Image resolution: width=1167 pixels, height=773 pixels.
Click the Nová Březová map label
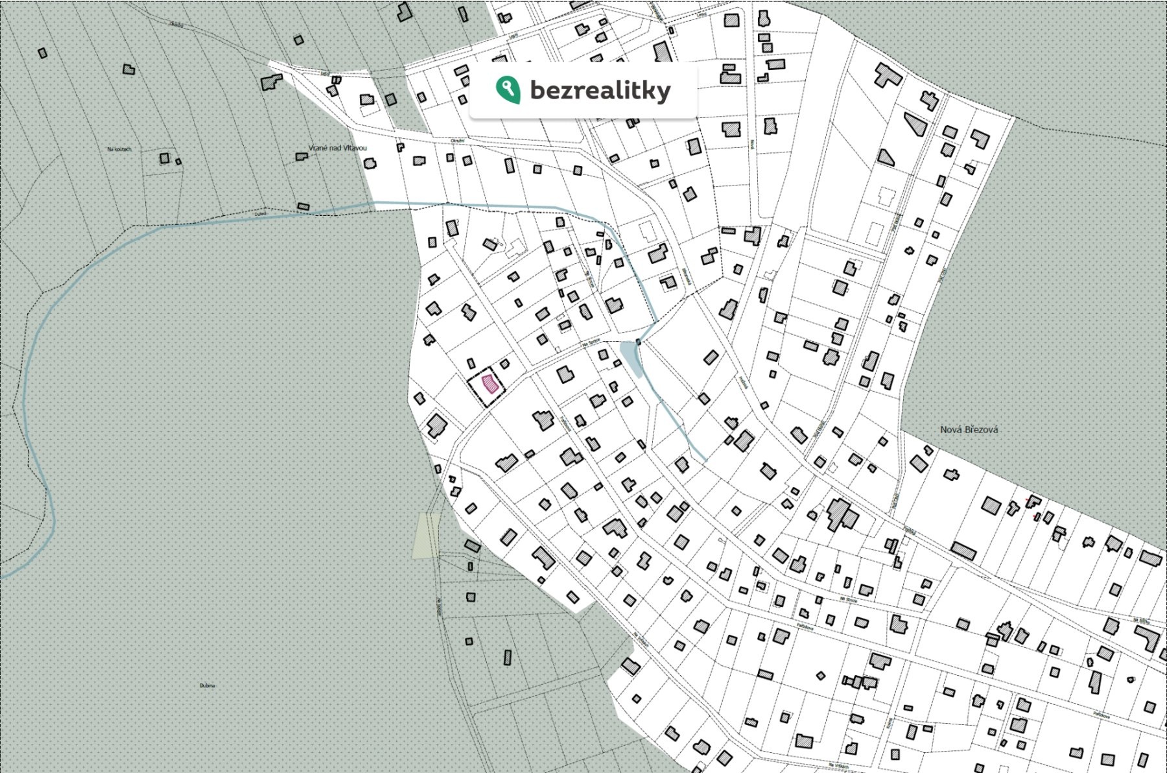pyautogui.click(x=969, y=429)
